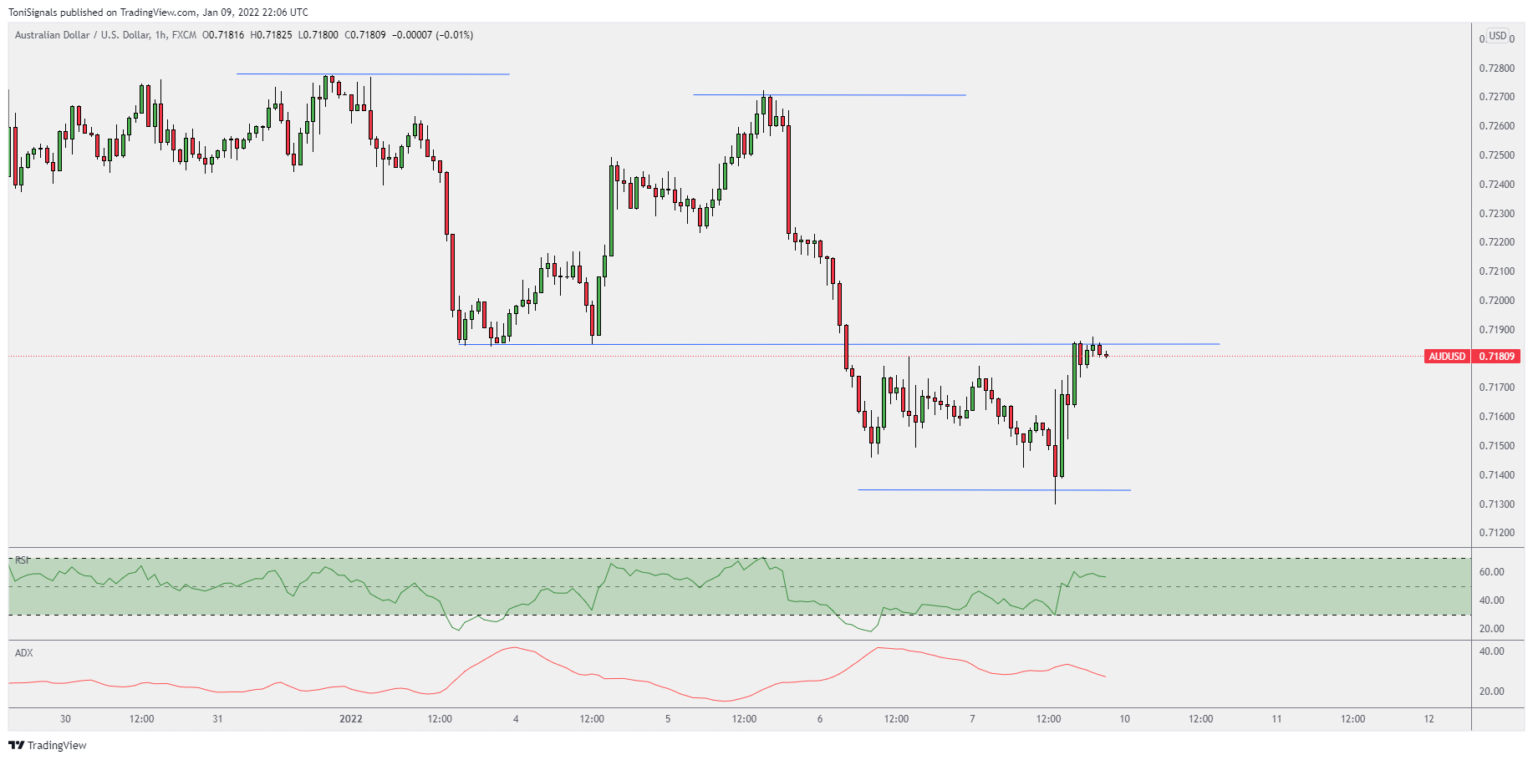Click the date 10 on the time axis

coord(1124,719)
